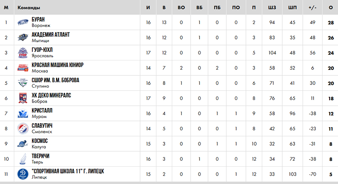Open the Академия Атлант team logo
338x184 pixels.
click(x=23, y=38)
